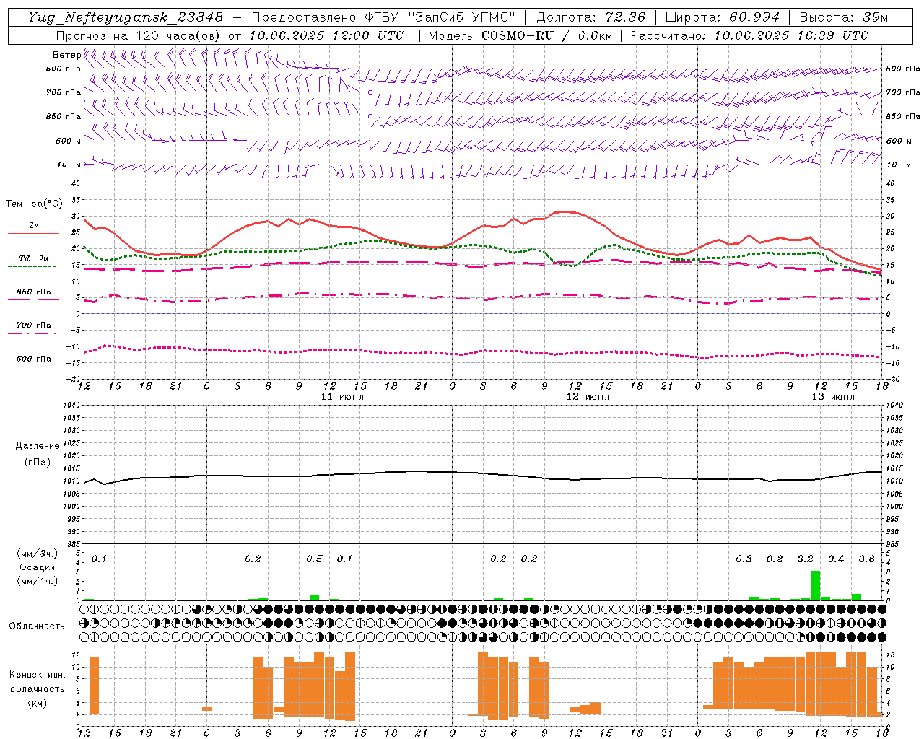Click the tallest green precipitation bar
924x739 pixels.
(x=815, y=586)
